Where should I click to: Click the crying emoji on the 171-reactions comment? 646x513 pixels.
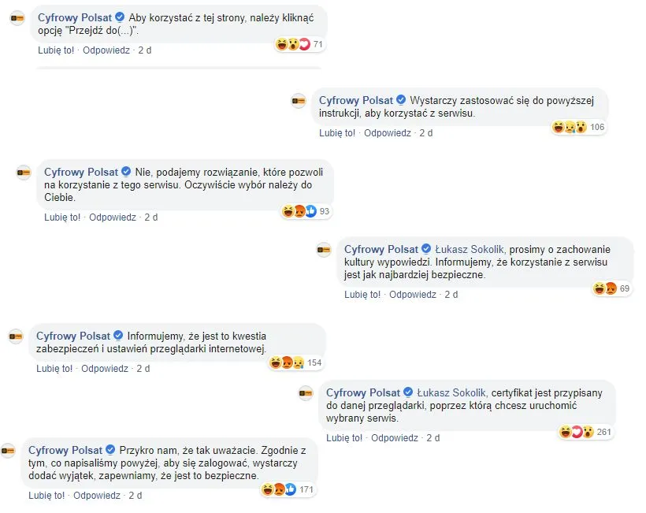click(279, 489)
